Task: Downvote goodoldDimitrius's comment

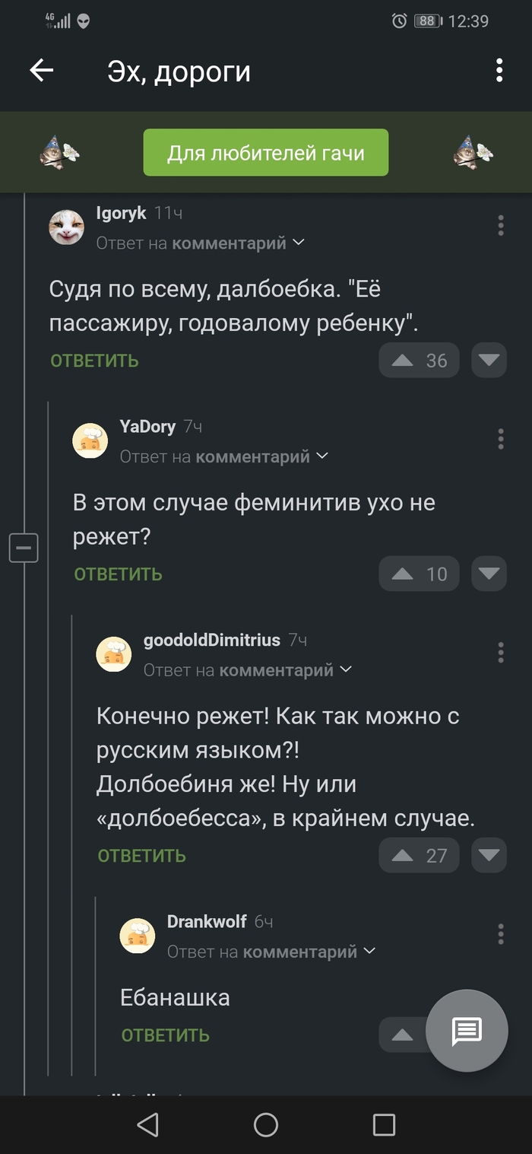Action: [489, 855]
